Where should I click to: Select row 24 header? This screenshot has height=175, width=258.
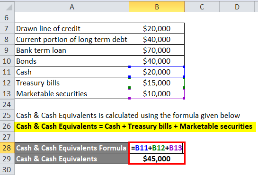[x=7, y=104]
